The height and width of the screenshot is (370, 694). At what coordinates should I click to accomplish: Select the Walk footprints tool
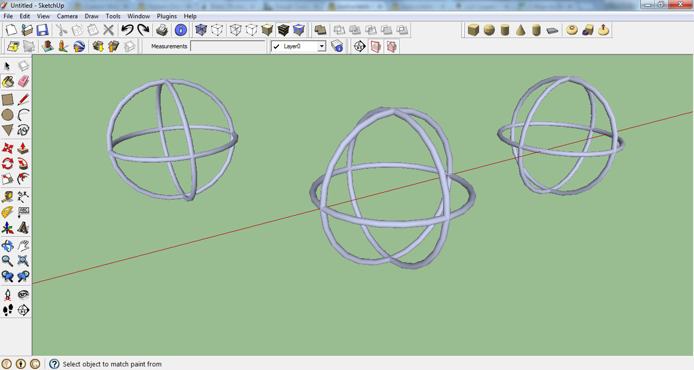pos(8,310)
